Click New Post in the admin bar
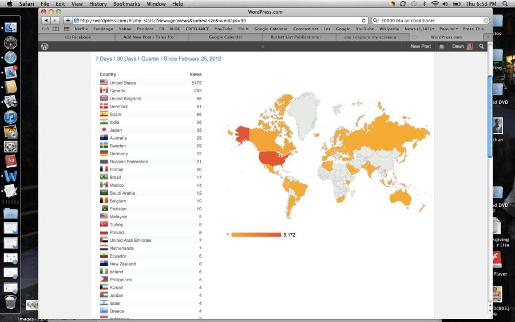The height and width of the screenshot is (322, 515). point(421,46)
